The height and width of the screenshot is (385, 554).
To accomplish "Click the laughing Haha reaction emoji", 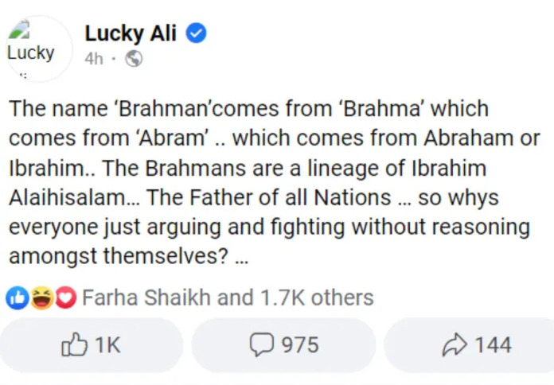I will 41,298.
